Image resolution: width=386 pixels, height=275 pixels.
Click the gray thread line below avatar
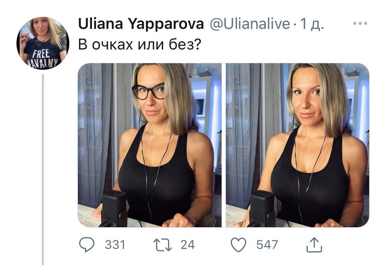(x=43, y=170)
